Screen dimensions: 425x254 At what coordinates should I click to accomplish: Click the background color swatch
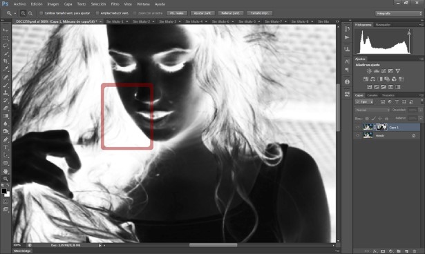tap(8, 195)
